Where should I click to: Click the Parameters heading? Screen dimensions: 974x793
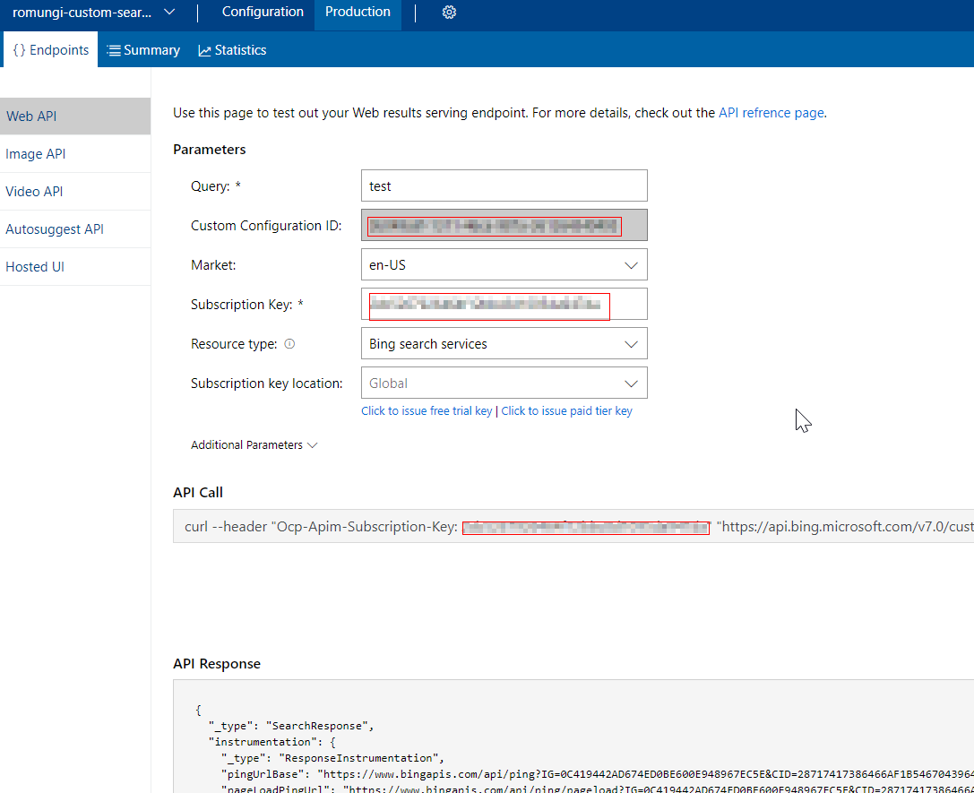(210, 150)
